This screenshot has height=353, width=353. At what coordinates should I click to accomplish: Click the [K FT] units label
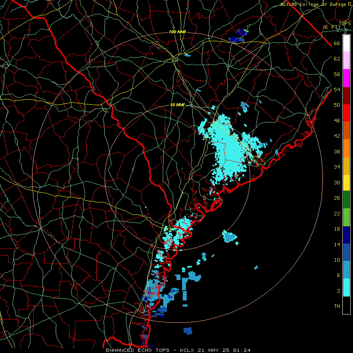click(x=331, y=27)
